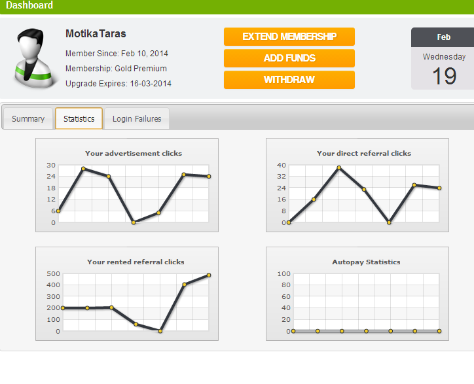Click the MotikaTaras username
Image resolution: width=474 pixels, height=384 pixels.
[x=96, y=34]
